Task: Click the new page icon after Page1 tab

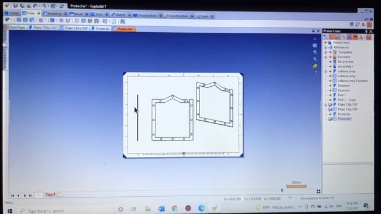Action: tap(60, 194)
